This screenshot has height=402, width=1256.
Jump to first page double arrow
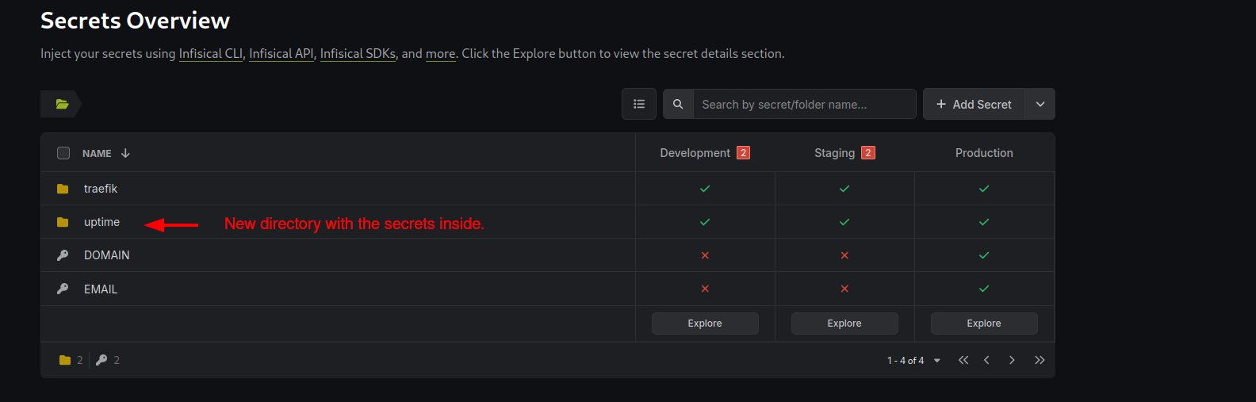(963, 360)
